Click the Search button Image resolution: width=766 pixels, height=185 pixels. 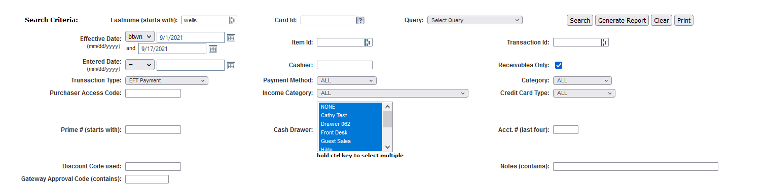coord(580,20)
